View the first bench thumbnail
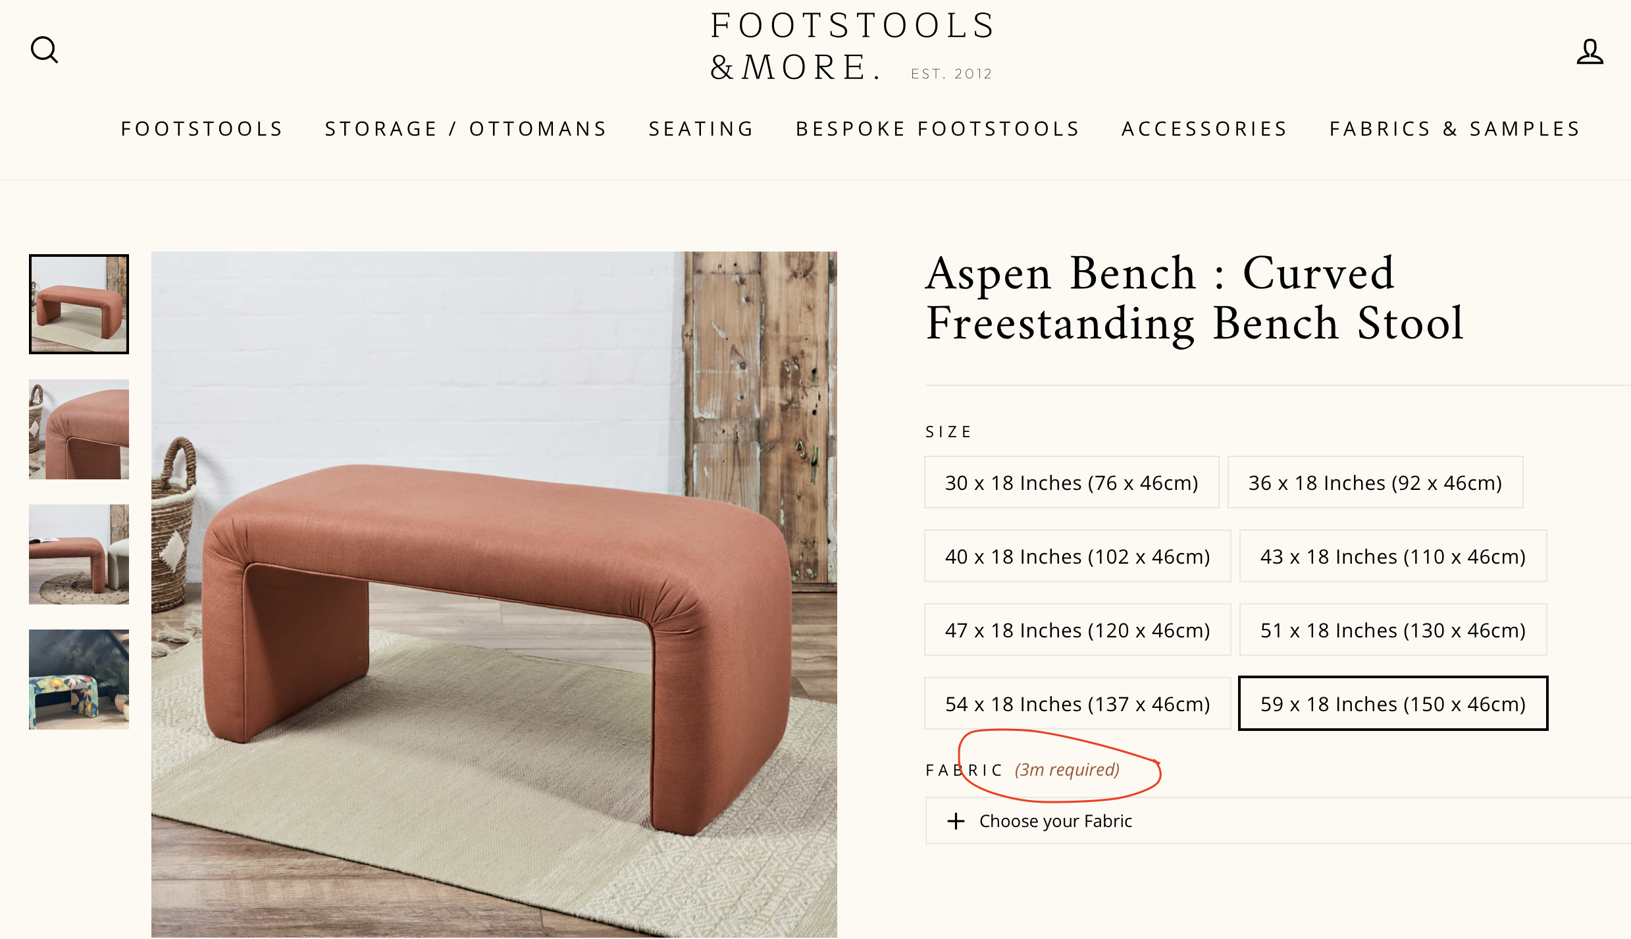Viewport: 1631px width, 939px height. [79, 304]
